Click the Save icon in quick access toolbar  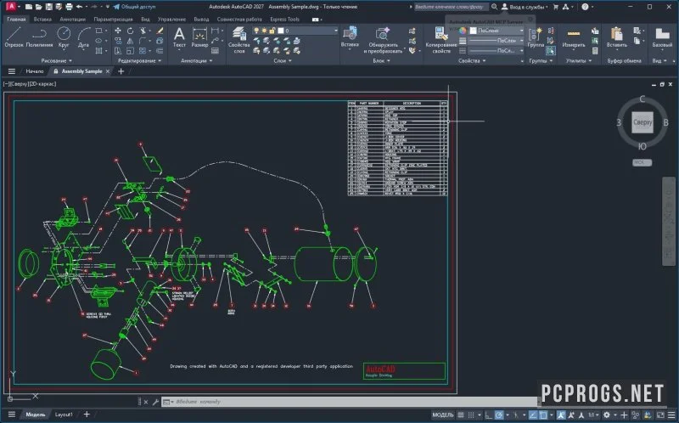pos(48,7)
